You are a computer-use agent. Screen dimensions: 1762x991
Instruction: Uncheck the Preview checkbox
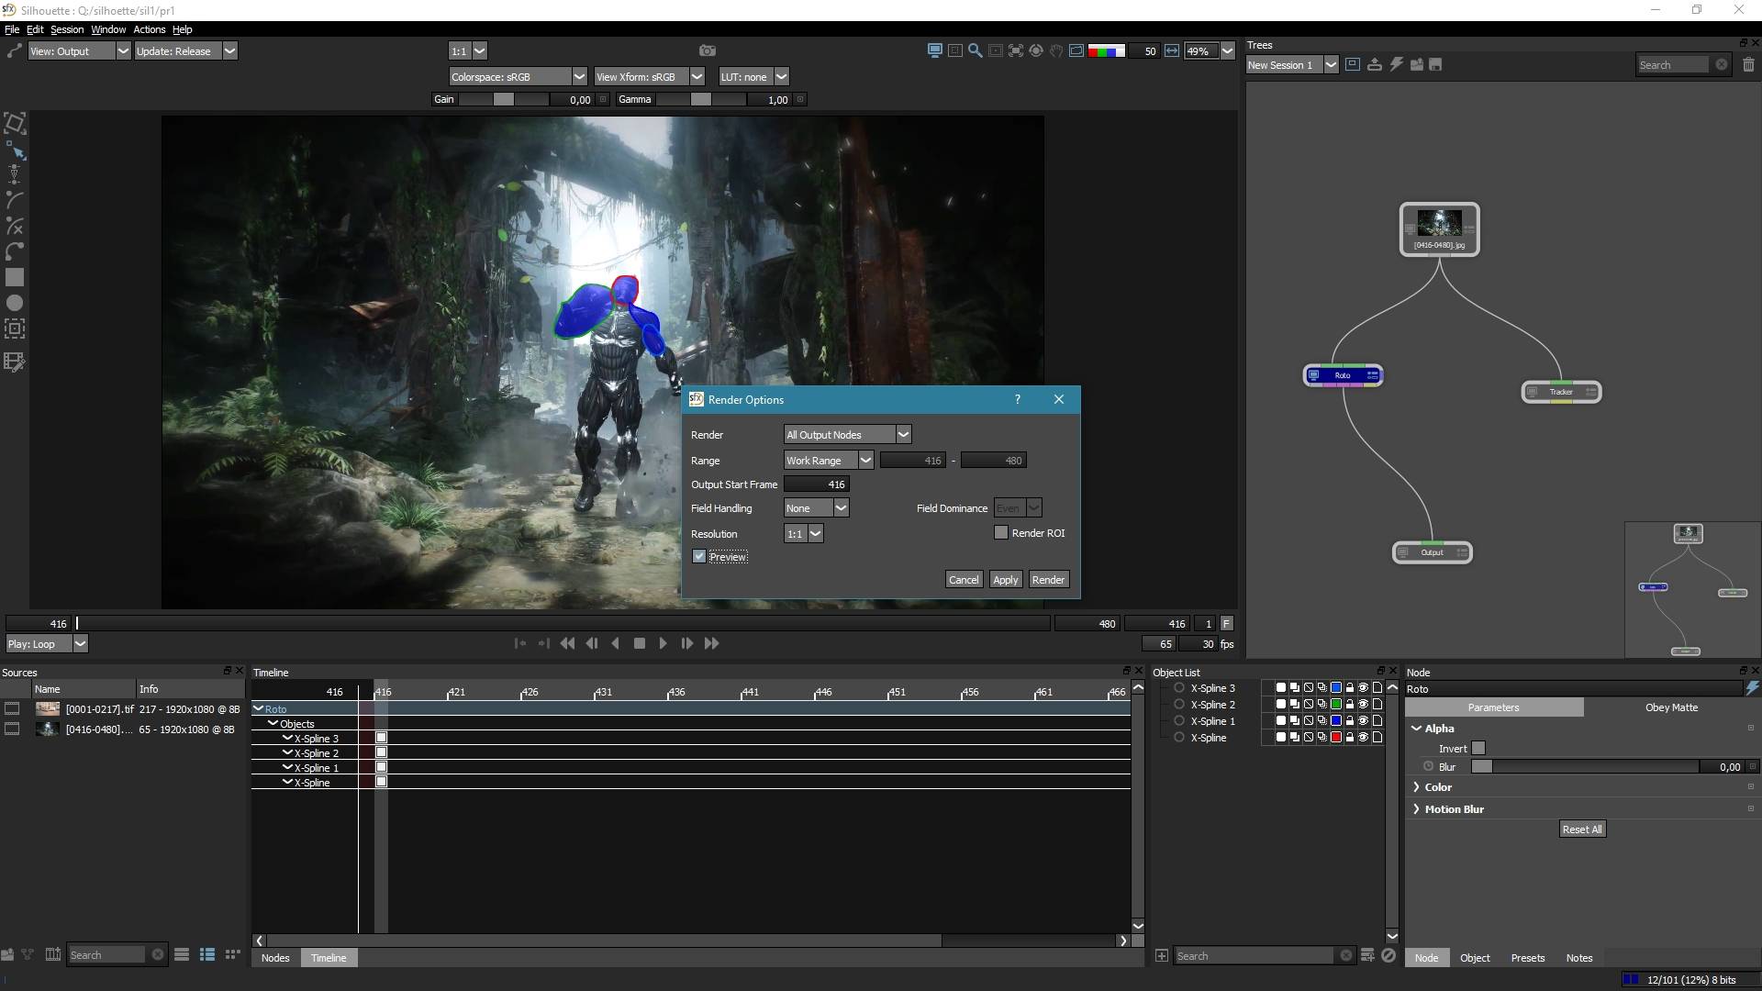699,557
